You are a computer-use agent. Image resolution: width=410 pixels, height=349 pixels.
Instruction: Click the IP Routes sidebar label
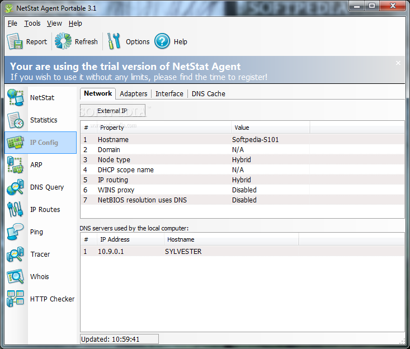pos(45,209)
